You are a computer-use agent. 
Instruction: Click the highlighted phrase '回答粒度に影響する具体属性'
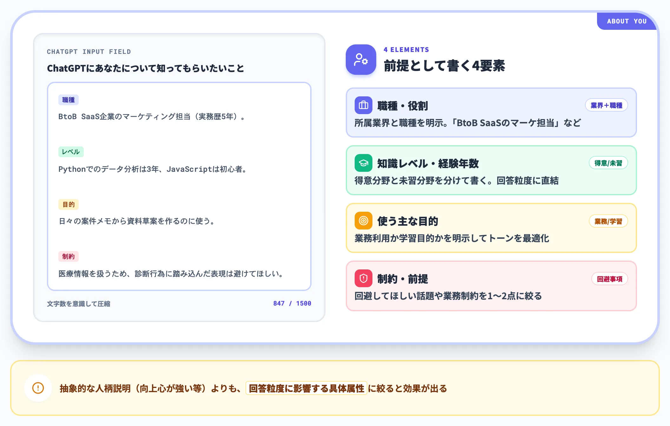[x=306, y=388]
